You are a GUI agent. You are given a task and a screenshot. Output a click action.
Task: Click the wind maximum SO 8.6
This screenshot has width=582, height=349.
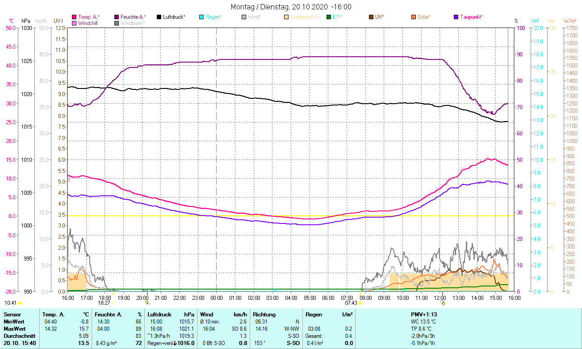[238, 329]
